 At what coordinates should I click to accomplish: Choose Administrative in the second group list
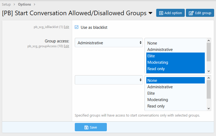click(160, 87)
